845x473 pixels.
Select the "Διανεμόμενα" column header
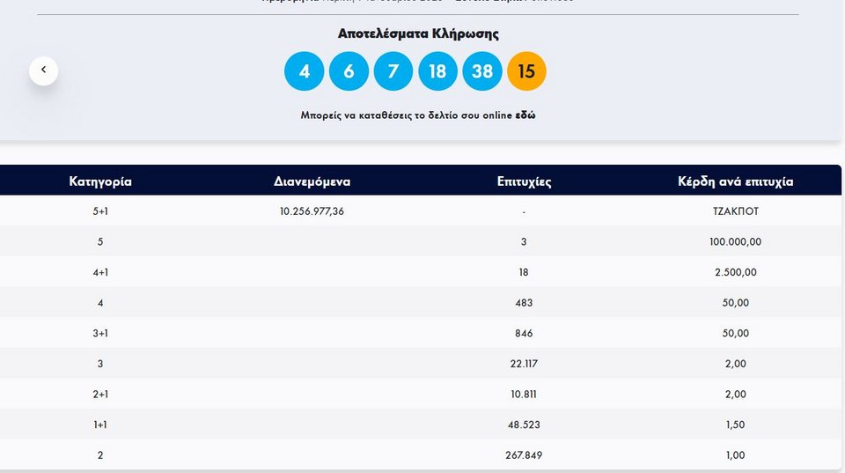(x=312, y=181)
